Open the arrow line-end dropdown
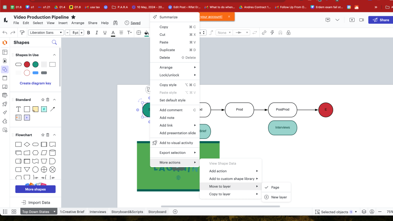This screenshot has height=221, width=393. [x=241, y=33]
